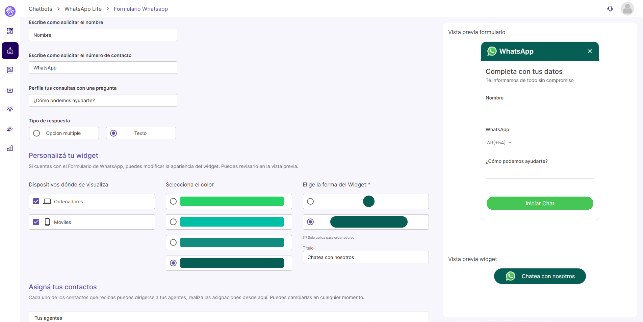Viewport: 643px width, 322px height.
Task: Go to WhatsApp Lite breadcrumb
Action: [83, 9]
